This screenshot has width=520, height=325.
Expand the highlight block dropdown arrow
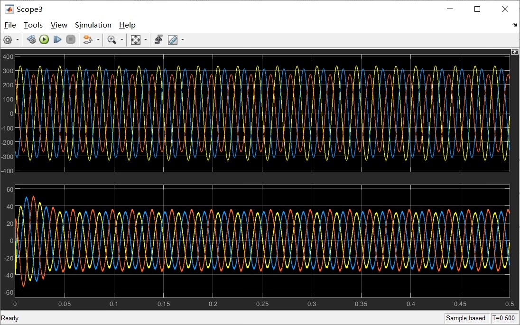(98, 40)
